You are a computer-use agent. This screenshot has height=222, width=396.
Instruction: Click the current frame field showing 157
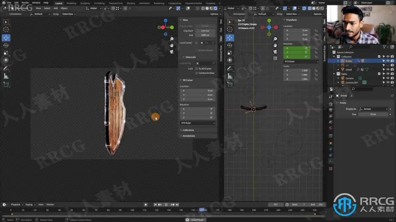point(276,204)
